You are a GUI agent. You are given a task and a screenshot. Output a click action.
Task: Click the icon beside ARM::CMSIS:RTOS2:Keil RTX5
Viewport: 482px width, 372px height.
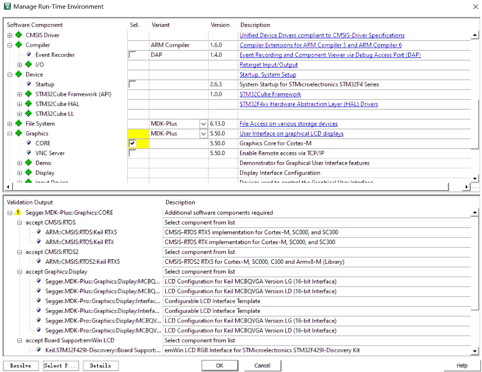point(39,262)
